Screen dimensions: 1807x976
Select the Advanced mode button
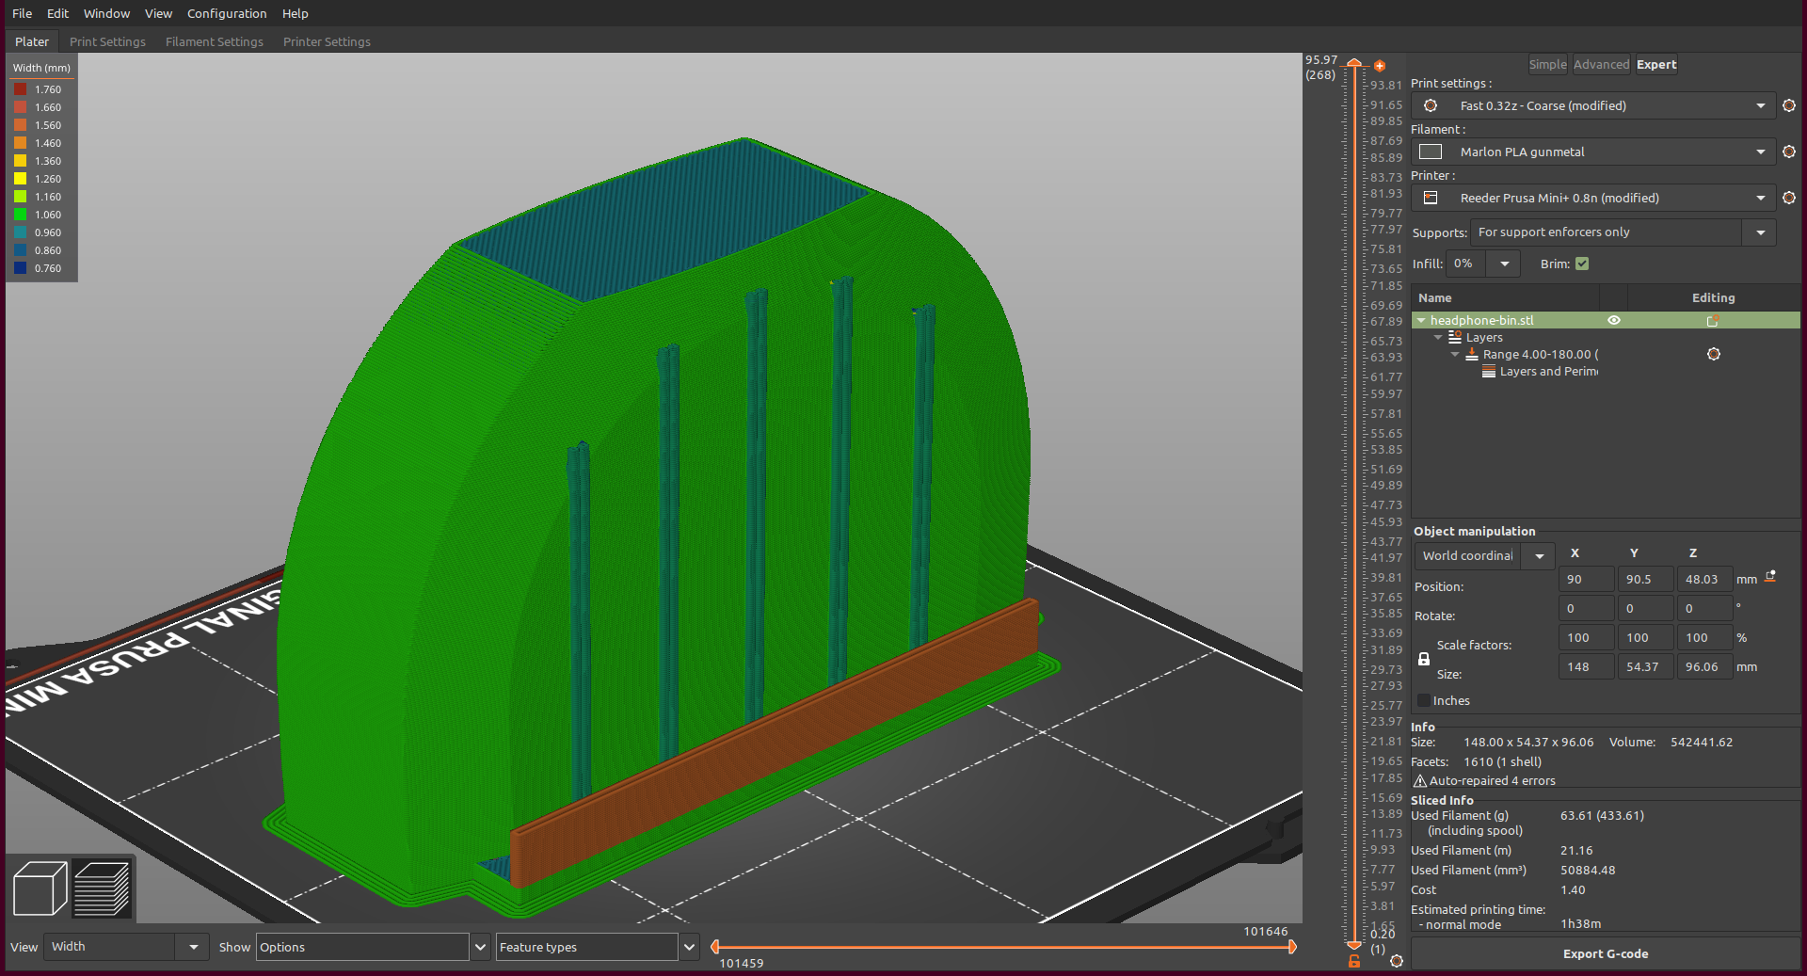tap(1601, 64)
